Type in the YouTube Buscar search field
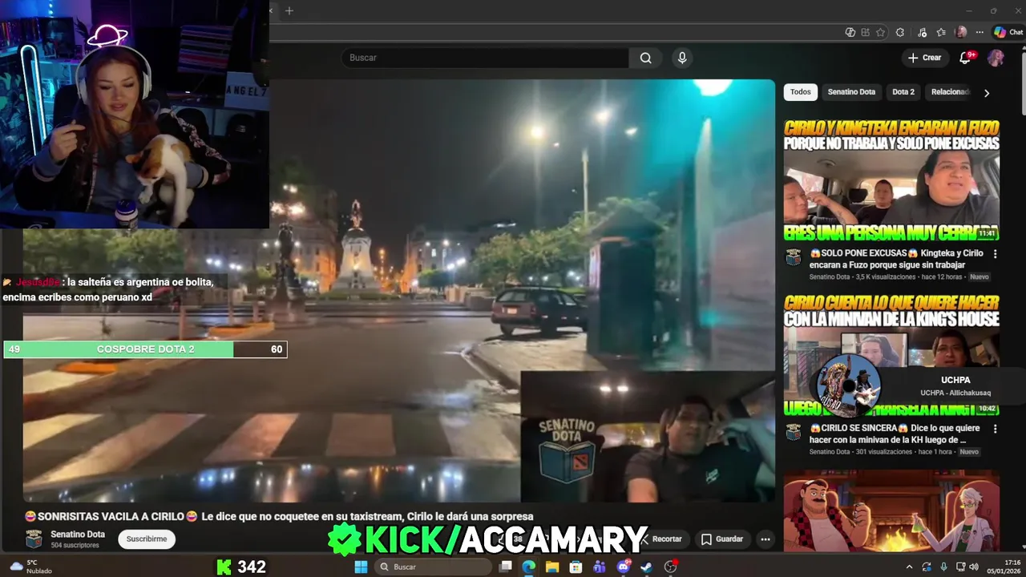Viewport: 1026px width, 577px height. pos(485,58)
